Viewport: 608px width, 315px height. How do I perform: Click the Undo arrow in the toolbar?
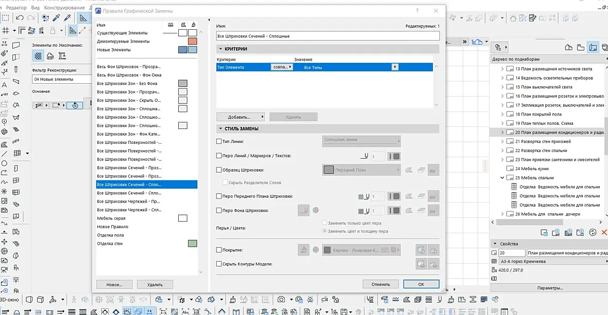click(20, 18)
